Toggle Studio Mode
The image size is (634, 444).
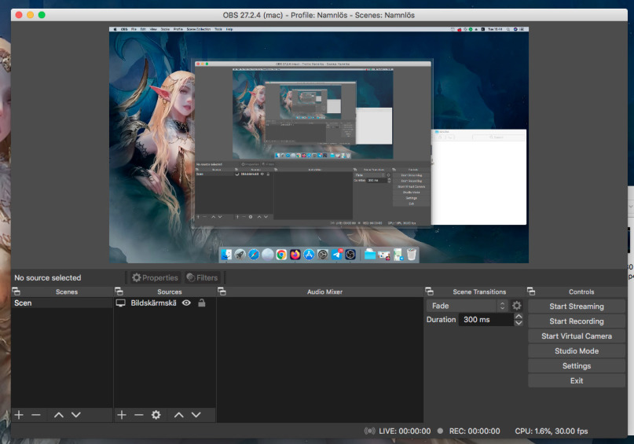577,351
